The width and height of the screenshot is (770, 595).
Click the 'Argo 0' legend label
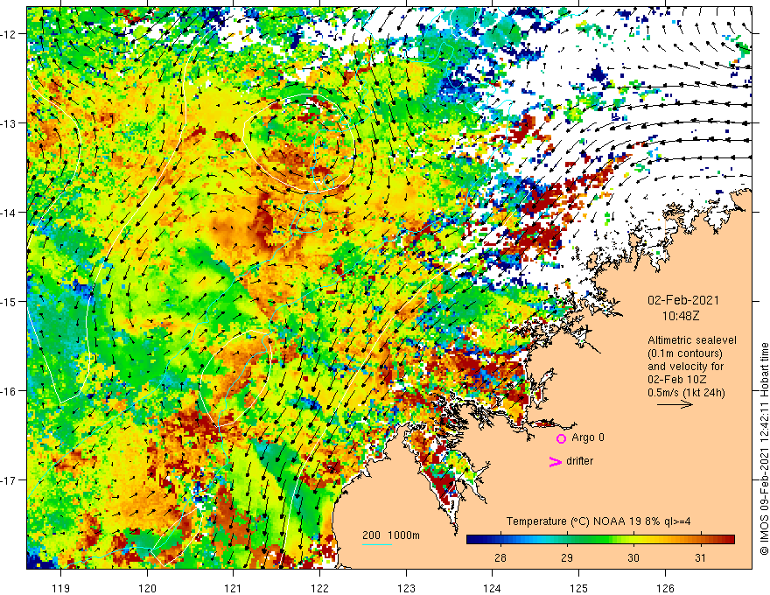pos(588,437)
